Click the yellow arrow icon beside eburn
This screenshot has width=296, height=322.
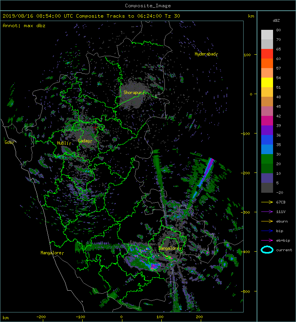(267, 221)
